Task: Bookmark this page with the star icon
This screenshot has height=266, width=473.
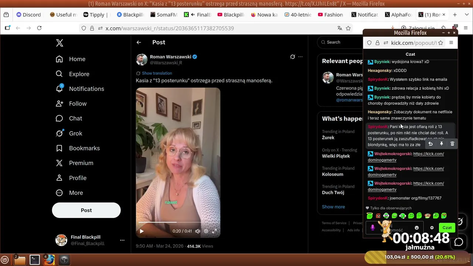Action: [348, 28]
